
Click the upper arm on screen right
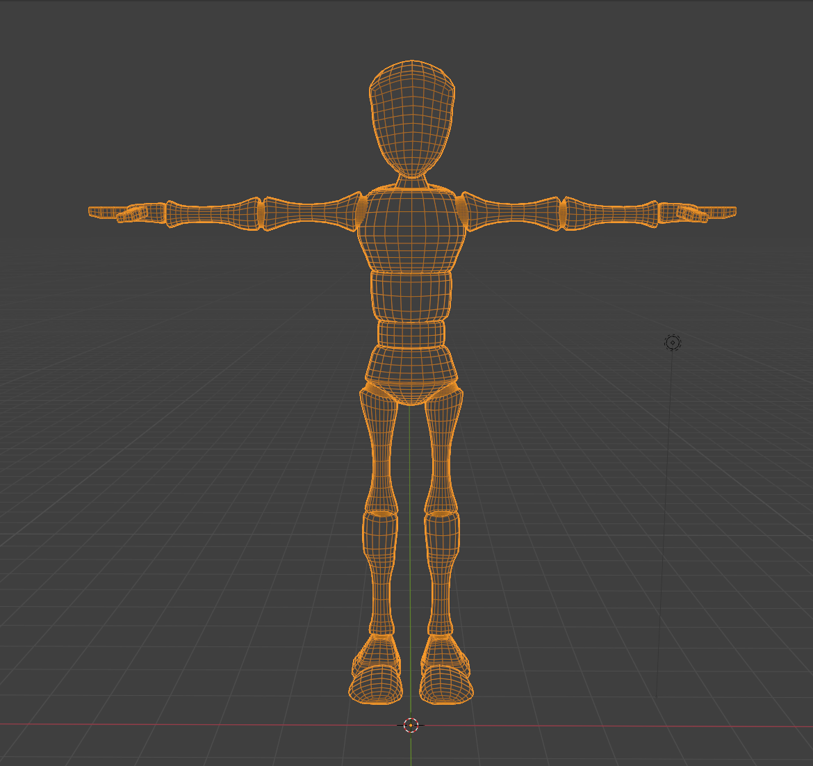513,213
